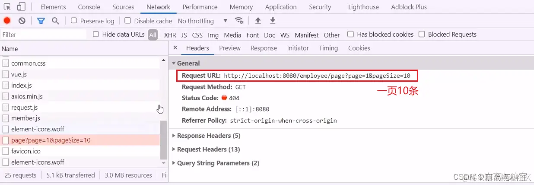Click the Name column header

click(x=84, y=49)
